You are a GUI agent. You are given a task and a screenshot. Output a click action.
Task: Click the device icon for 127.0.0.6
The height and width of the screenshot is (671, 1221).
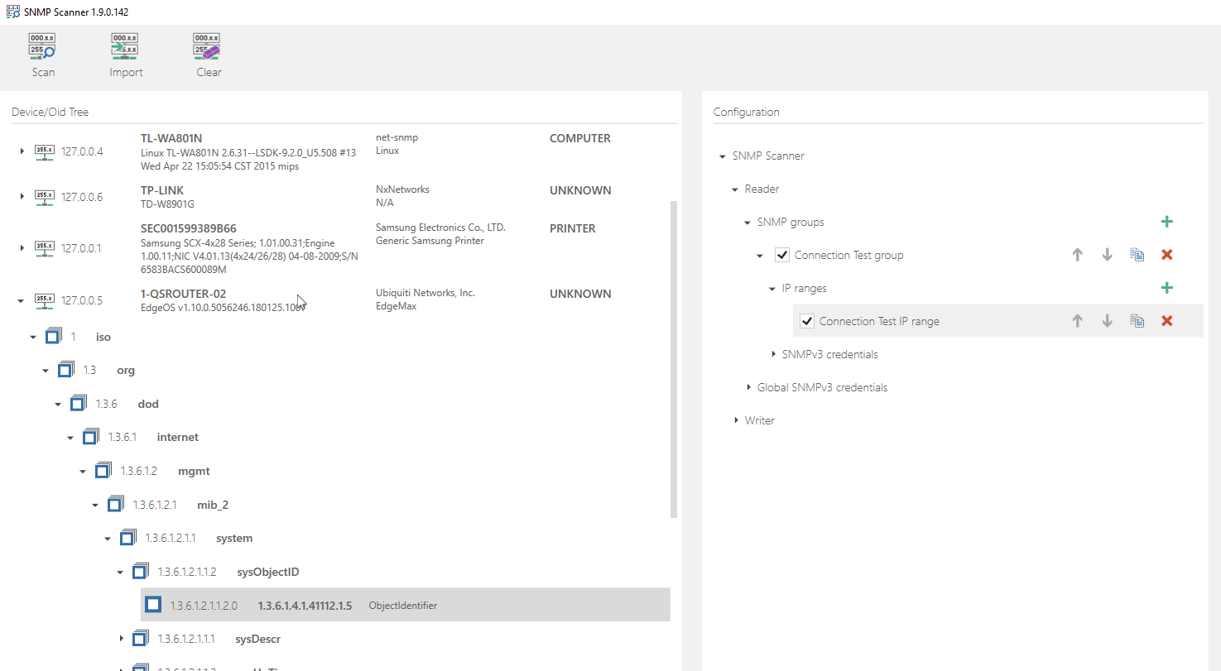coord(45,197)
